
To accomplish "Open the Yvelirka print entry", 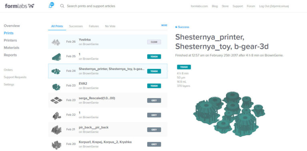I will tap(108, 42).
